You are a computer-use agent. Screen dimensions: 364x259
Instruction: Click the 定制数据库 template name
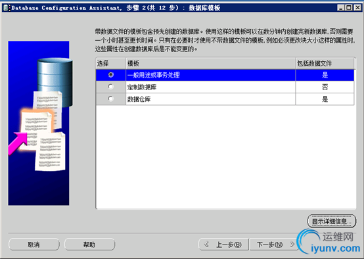click(142, 87)
